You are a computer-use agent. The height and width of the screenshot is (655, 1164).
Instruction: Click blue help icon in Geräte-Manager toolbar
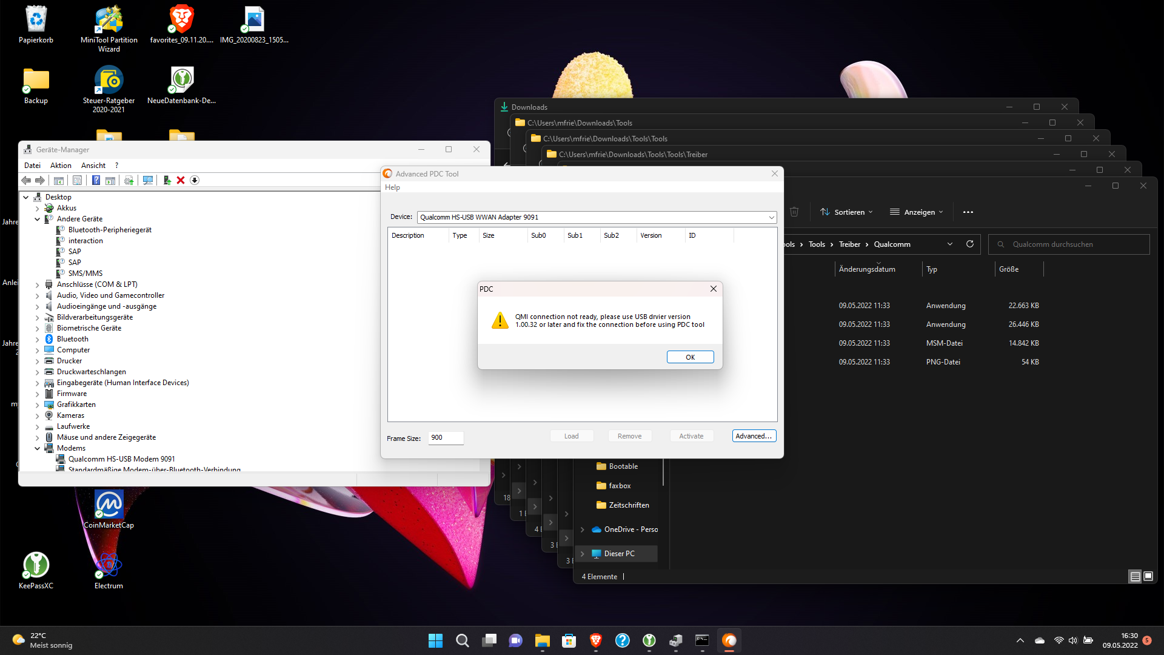[96, 180]
